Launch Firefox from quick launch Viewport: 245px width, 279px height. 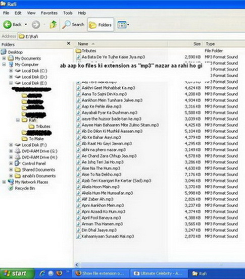pyautogui.click(x=60, y=273)
